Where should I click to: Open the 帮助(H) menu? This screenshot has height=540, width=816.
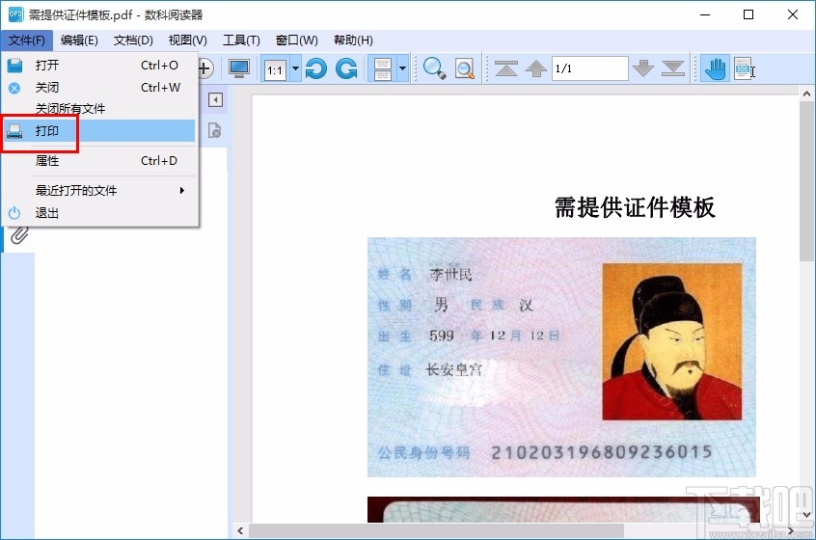pyautogui.click(x=353, y=40)
